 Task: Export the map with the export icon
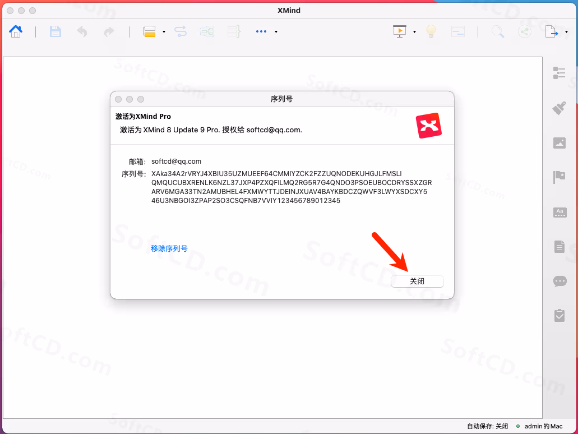coord(552,31)
